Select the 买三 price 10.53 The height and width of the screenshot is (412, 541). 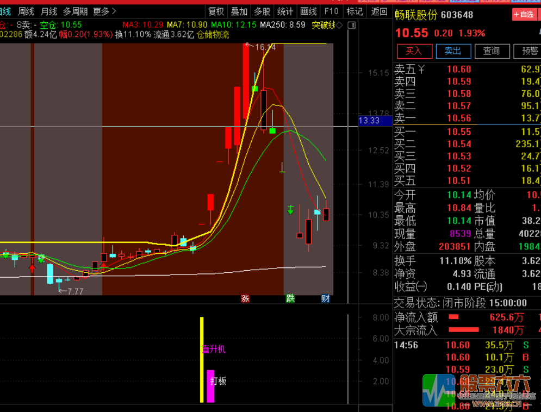pyautogui.click(x=459, y=156)
